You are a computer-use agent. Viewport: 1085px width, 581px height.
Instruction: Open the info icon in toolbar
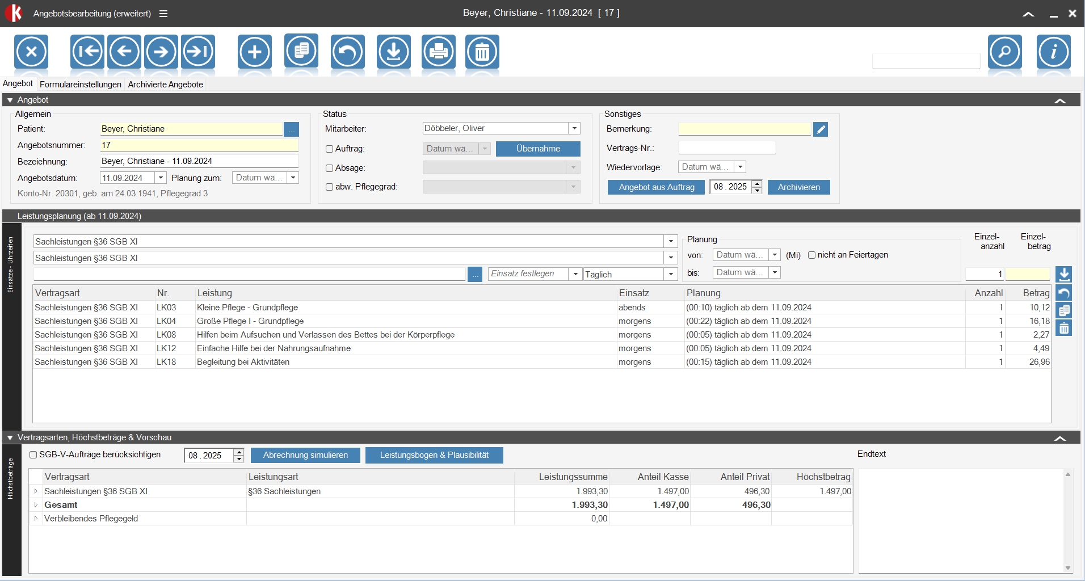point(1053,52)
